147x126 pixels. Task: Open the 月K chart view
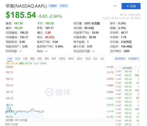pyautogui.click(x=39, y=59)
